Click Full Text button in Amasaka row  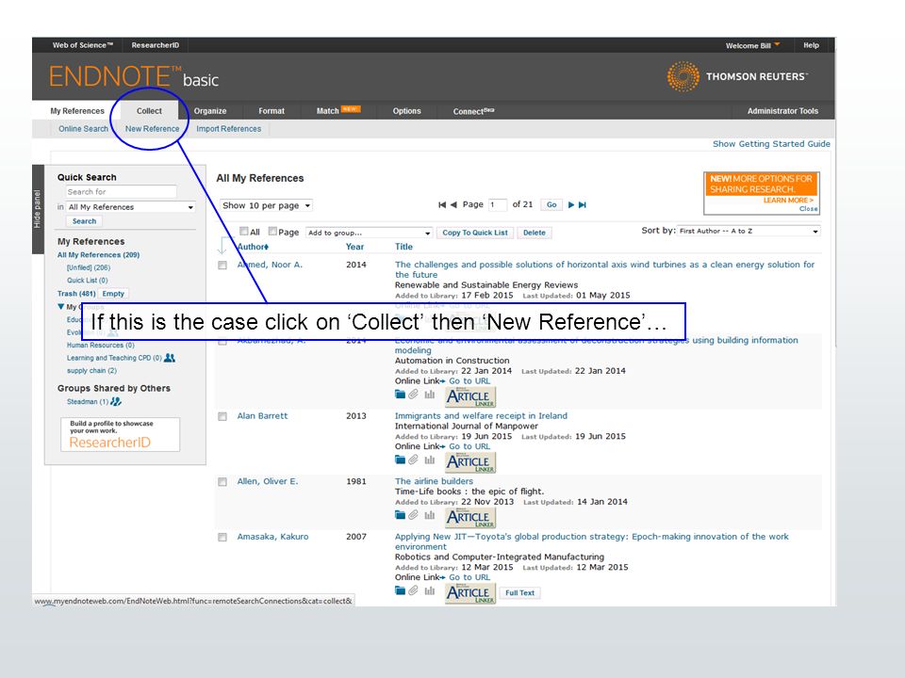[x=520, y=592]
